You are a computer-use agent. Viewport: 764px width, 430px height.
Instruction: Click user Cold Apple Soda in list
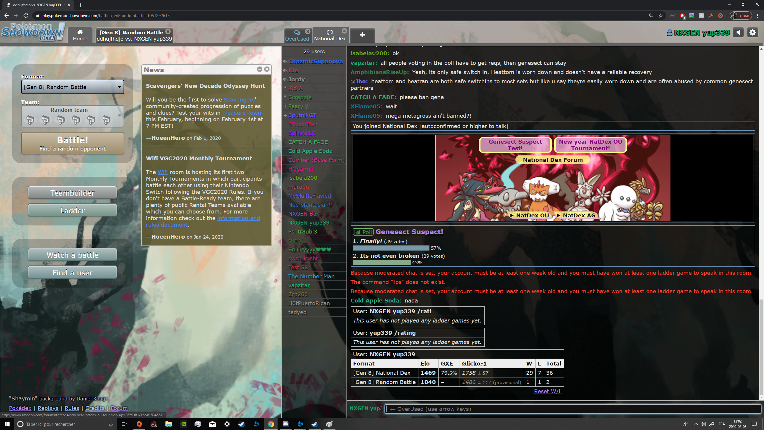pos(310,151)
